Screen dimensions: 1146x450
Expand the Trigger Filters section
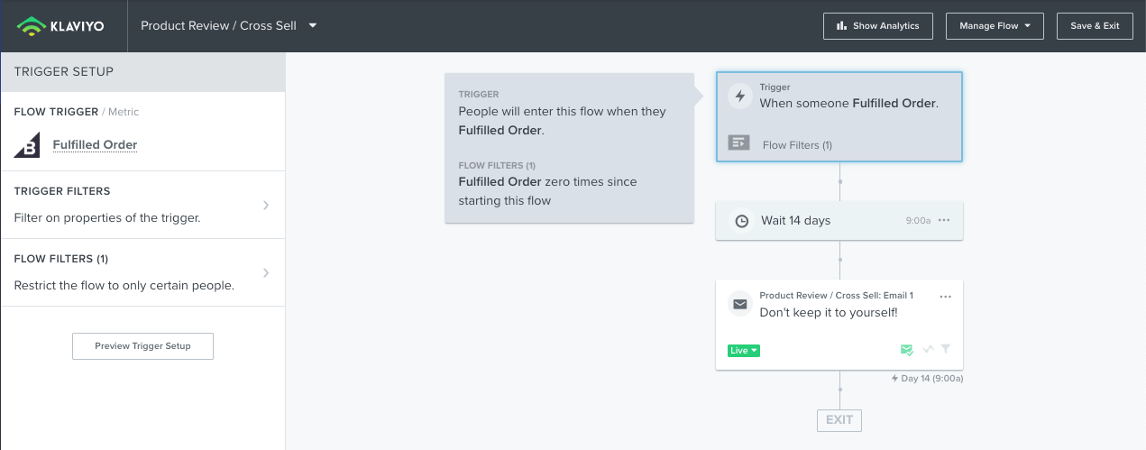tap(265, 205)
